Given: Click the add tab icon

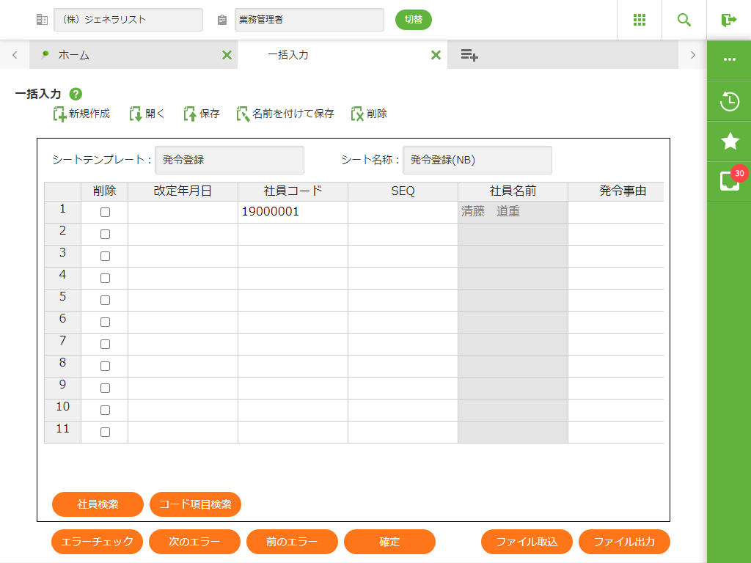Looking at the screenshot, I should coord(469,55).
